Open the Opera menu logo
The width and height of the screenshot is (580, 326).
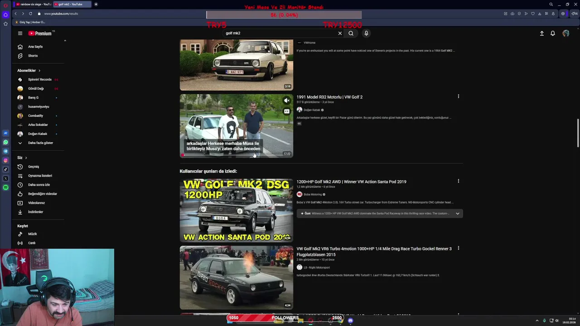point(5,5)
